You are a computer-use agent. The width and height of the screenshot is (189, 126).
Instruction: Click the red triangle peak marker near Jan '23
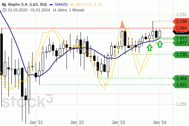[122, 24]
